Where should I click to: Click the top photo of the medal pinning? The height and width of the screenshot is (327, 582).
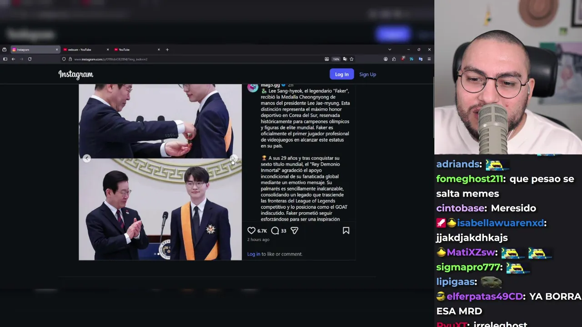pos(160,121)
